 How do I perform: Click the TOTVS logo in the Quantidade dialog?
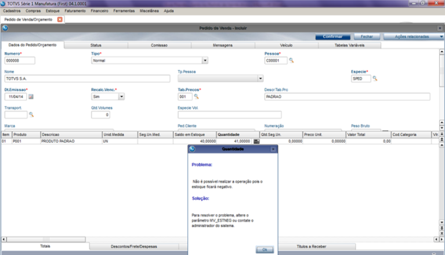(192, 149)
